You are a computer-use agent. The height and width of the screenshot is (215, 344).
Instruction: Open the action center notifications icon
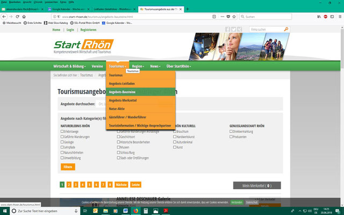pos(338,211)
